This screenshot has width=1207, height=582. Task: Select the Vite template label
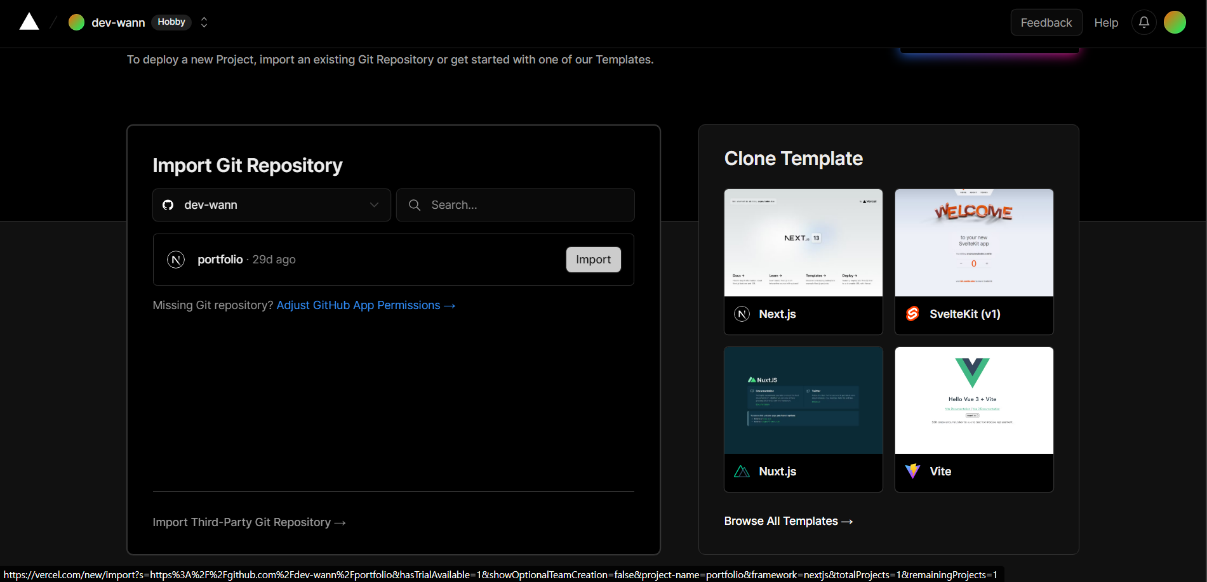940,472
